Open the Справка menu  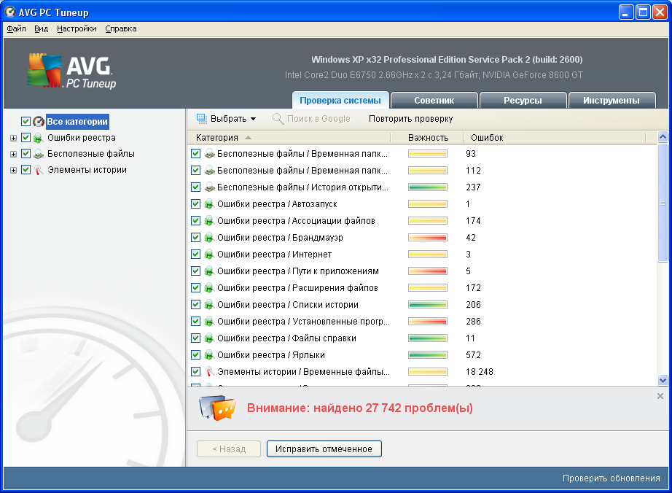(121, 28)
